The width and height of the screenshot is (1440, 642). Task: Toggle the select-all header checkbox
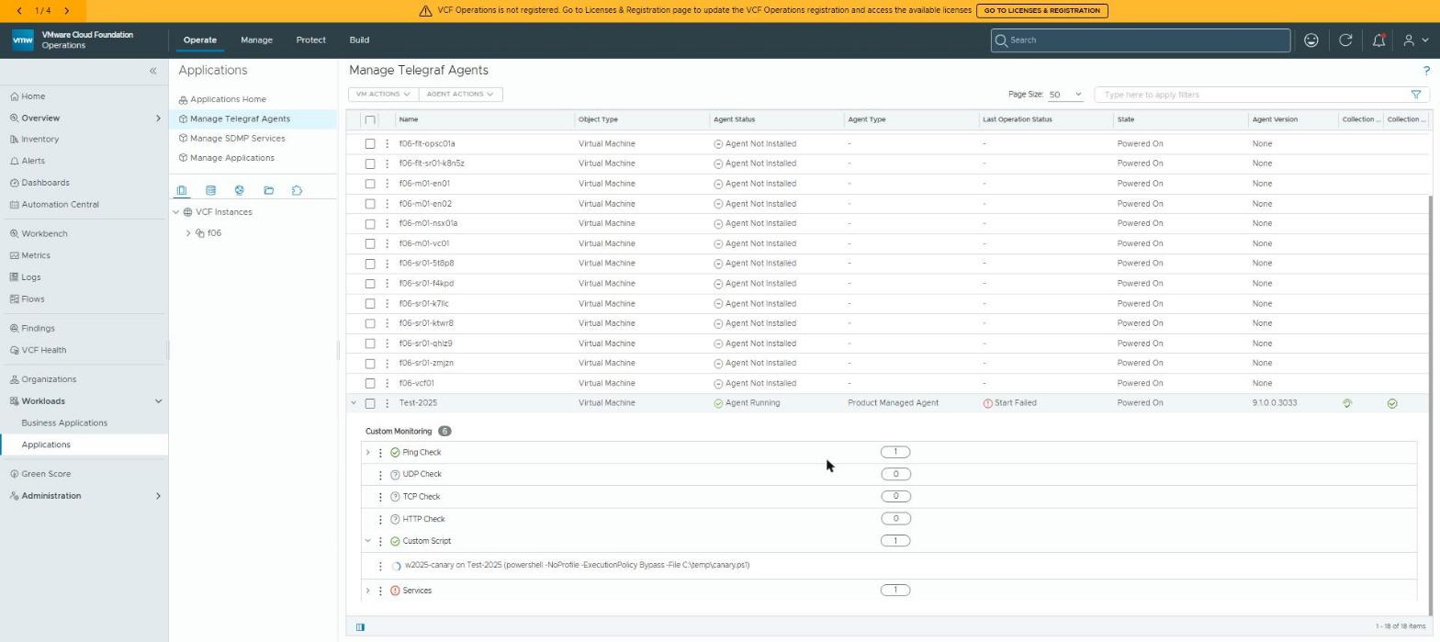tap(370, 119)
